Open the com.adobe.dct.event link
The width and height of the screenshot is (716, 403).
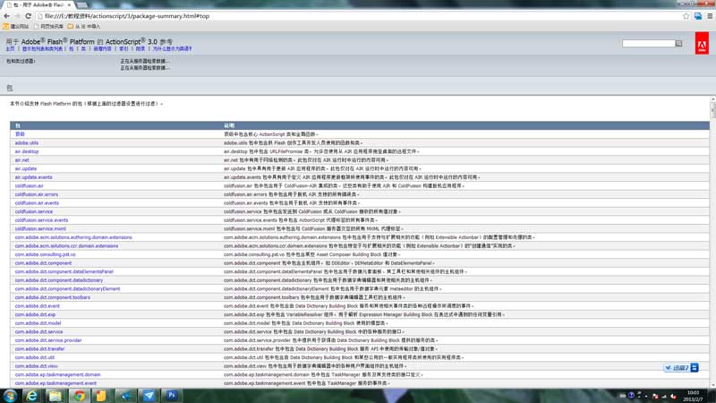[x=37, y=306]
